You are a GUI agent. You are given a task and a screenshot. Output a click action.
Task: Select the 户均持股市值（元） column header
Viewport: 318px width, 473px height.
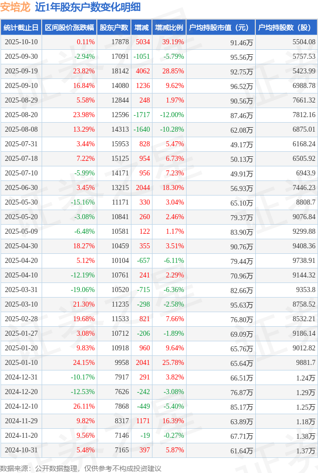[x=221, y=28]
